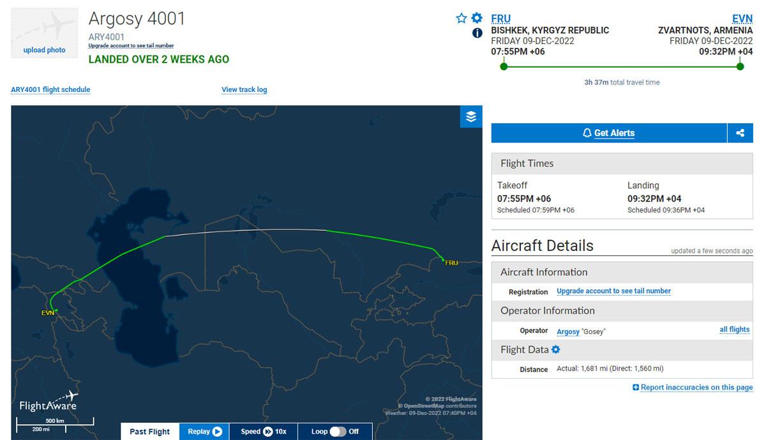Toggle the Loop switch

click(x=338, y=432)
